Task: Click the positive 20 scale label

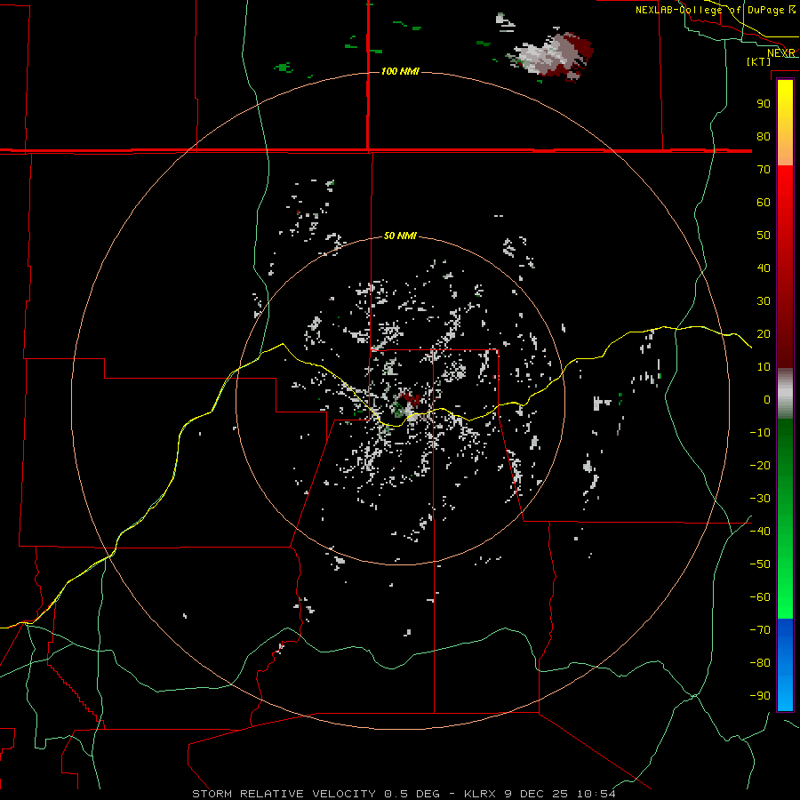Action: pos(764,333)
